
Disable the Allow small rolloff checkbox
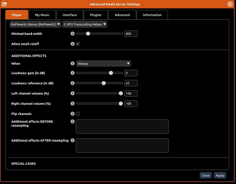click(78, 44)
